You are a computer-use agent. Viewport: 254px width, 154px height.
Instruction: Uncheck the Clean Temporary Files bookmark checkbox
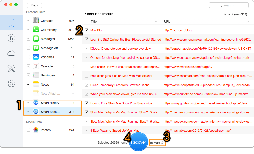click(87, 85)
